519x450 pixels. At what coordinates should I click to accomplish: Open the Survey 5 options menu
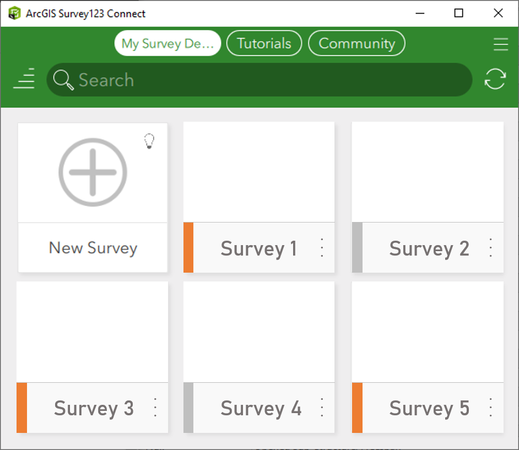(x=490, y=408)
